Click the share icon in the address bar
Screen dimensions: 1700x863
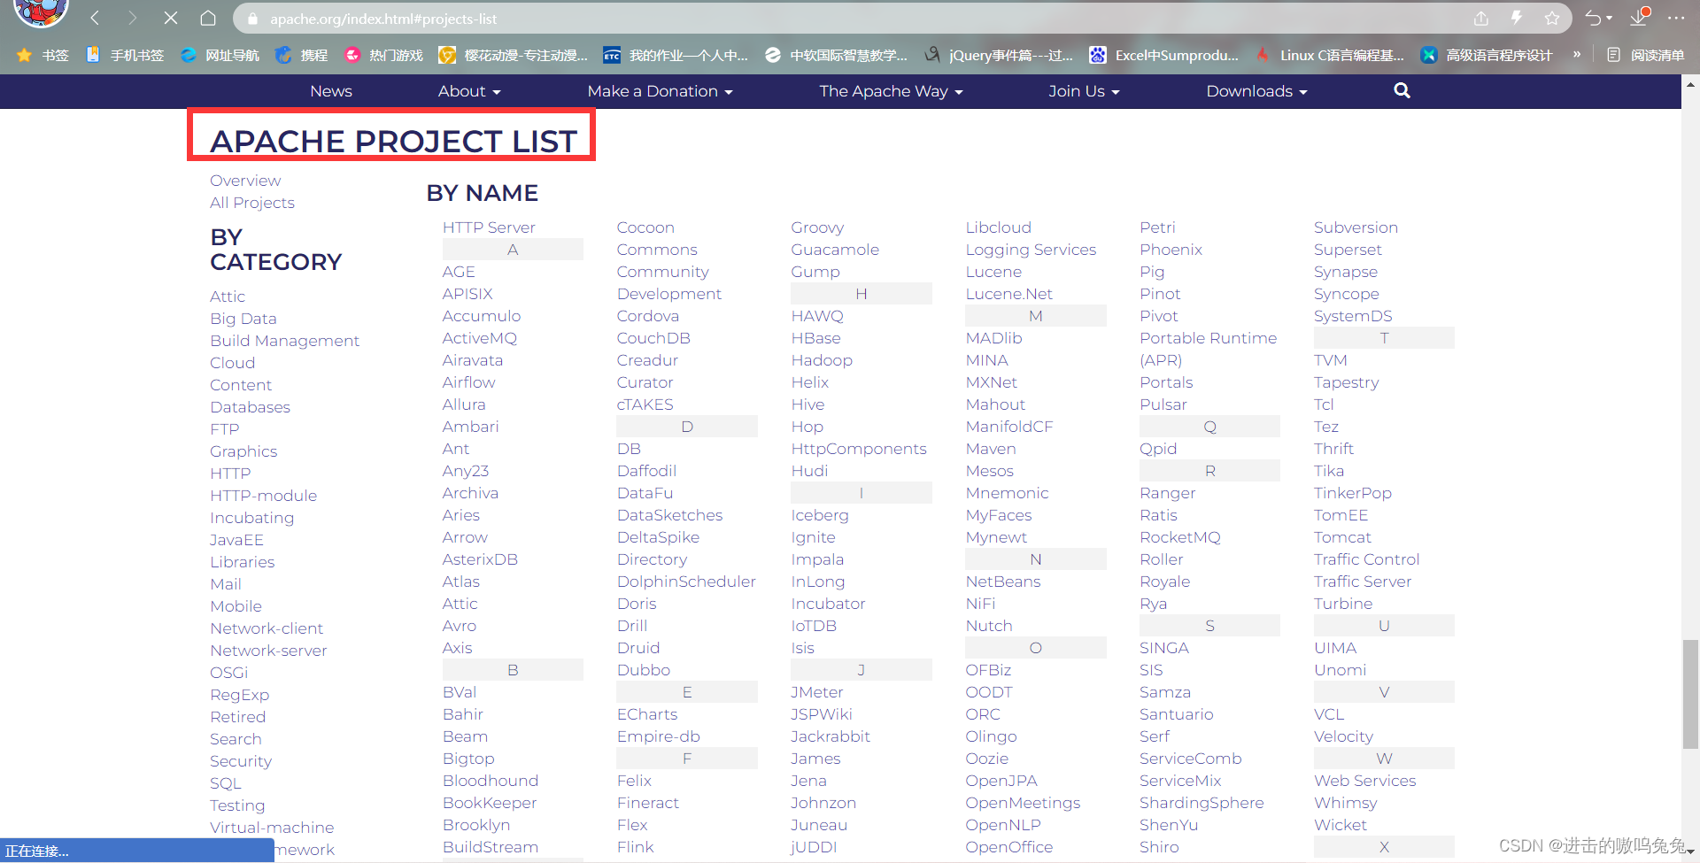click(x=1481, y=18)
